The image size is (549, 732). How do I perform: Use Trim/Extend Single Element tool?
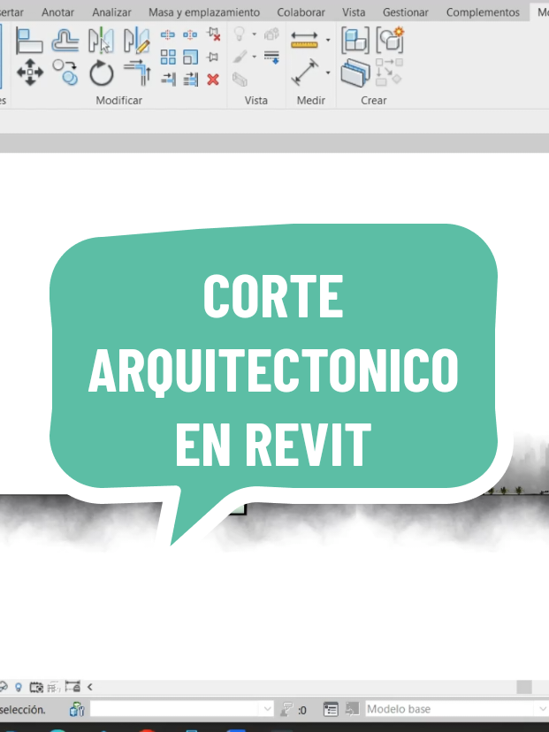click(169, 80)
